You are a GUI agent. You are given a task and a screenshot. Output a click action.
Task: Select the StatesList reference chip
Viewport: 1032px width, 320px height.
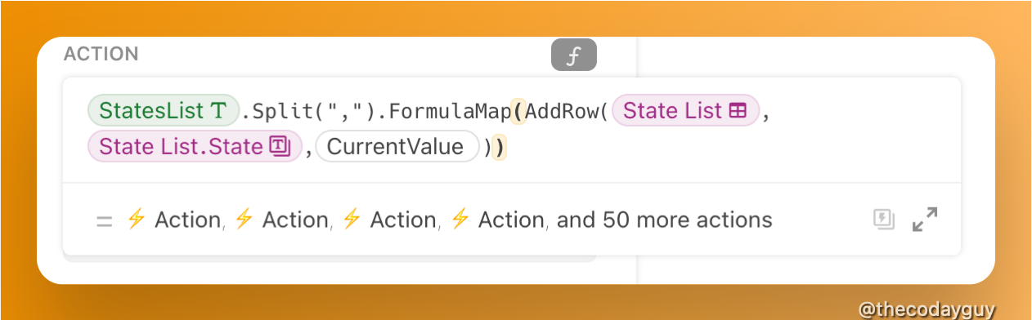[x=164, y=111]
